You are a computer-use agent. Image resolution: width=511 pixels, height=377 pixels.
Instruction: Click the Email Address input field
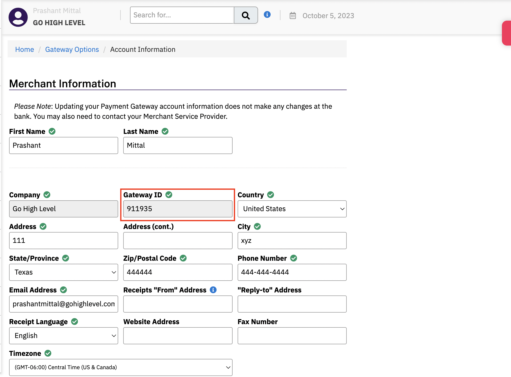[63, 304]
